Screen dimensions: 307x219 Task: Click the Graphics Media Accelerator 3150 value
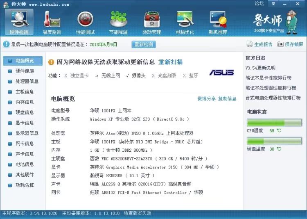click(x=154, y=167)
